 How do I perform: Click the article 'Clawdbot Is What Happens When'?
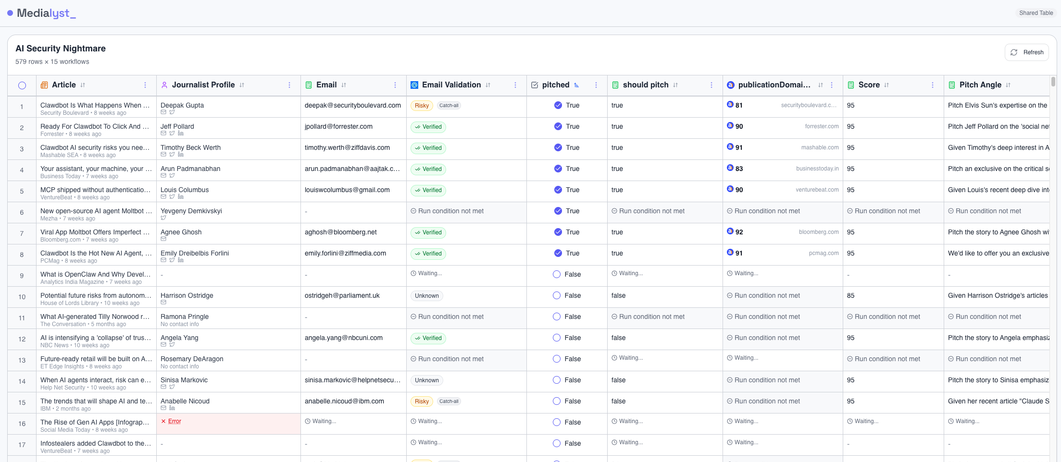tap(95, 105)
